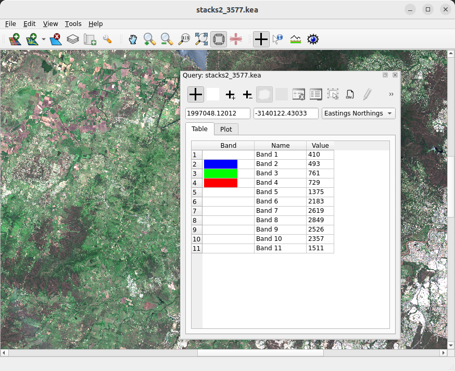This screenshot has width=455, height=371.
Task: Open the Eastings Northings dropdown
Action: pos(358,113)
